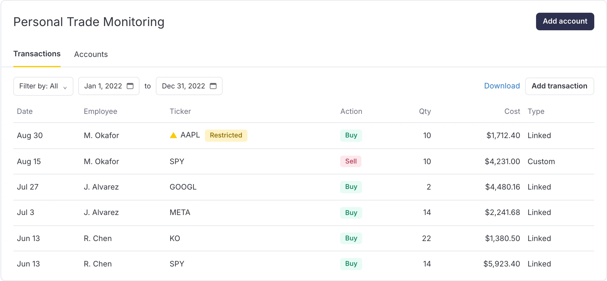Click the Jul 3 date cell
This screenshot has width=607, height=281.
click(x=25, y=212)
